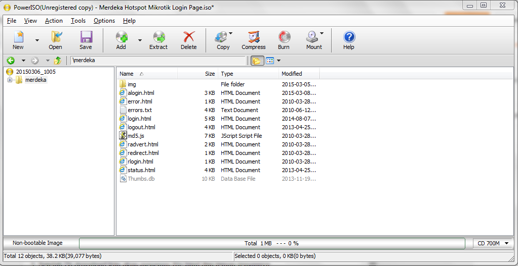Image resolution: width=518 pixels, height=266 pixels.
Task: Select the img folder icon
Action: tap(123, 84)
